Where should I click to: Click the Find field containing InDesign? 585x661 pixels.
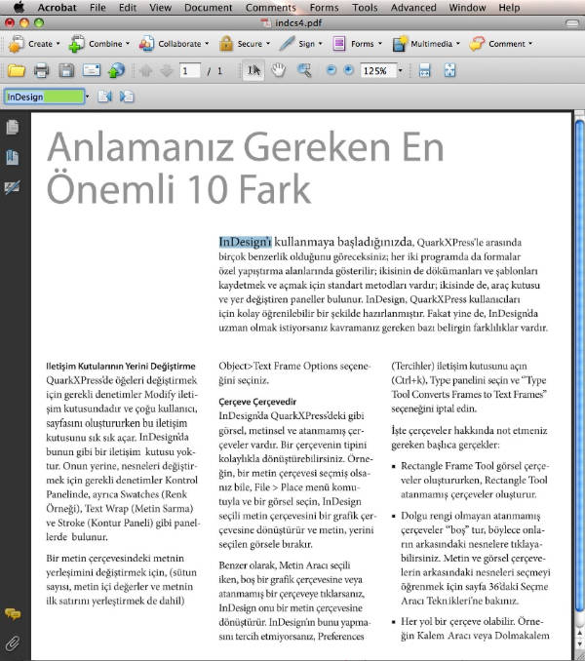click(44, 97)
